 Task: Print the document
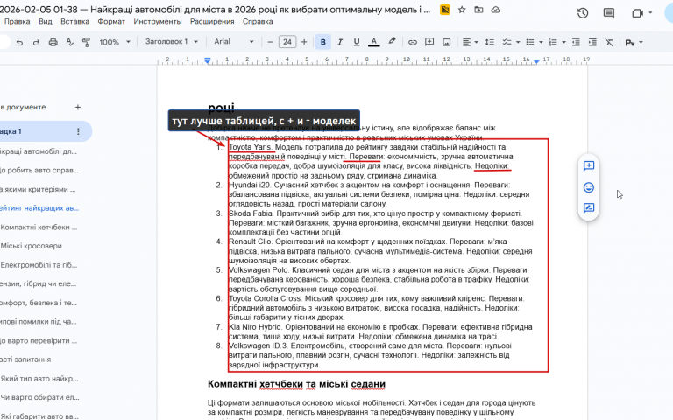pos(53,42)
